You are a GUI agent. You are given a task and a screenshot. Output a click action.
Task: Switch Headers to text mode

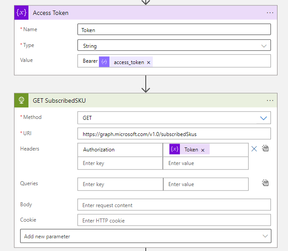coord(265,148)
